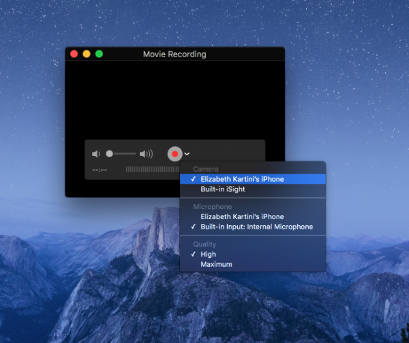Screen dimensions: 409x343
Task: Minimize the window with the yellow button
Action: (87, 54)
